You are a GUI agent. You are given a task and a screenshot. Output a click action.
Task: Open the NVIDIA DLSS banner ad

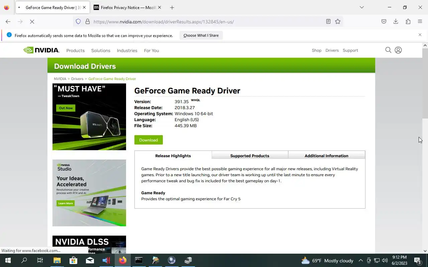click(x=89, y=245)
